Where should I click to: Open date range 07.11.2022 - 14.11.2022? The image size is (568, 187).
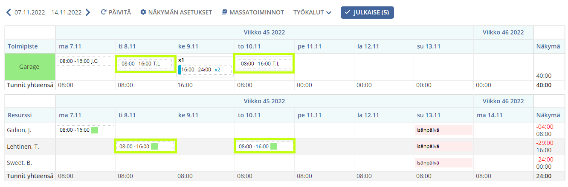[x=48, y=12]
